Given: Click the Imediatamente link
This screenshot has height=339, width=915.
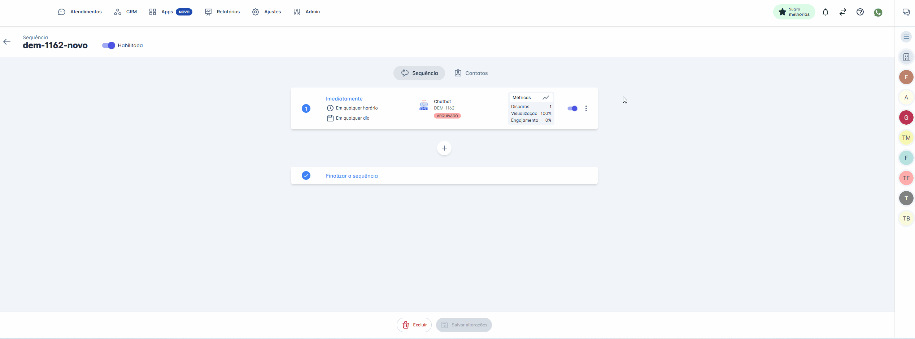Looking at the screenshot, I should 344,99.
